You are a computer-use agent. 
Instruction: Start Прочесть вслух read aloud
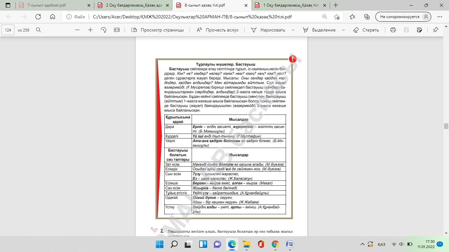(218, 30)
